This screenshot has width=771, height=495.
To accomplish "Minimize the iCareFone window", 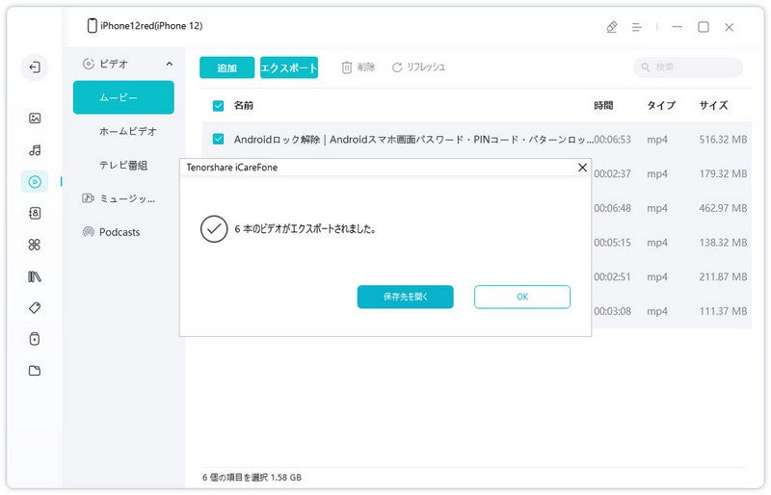I will [x=678, y=27].
